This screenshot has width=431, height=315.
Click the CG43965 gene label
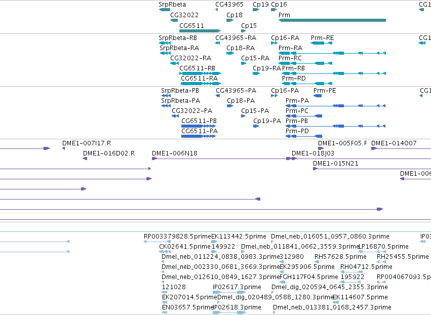tap(229, 5)
